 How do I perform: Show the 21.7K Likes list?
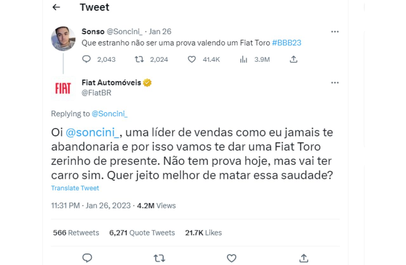coord(203,233)
